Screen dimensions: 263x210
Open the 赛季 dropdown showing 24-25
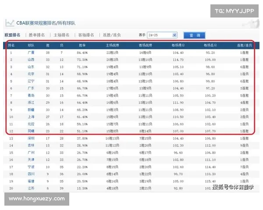(162, 35)
